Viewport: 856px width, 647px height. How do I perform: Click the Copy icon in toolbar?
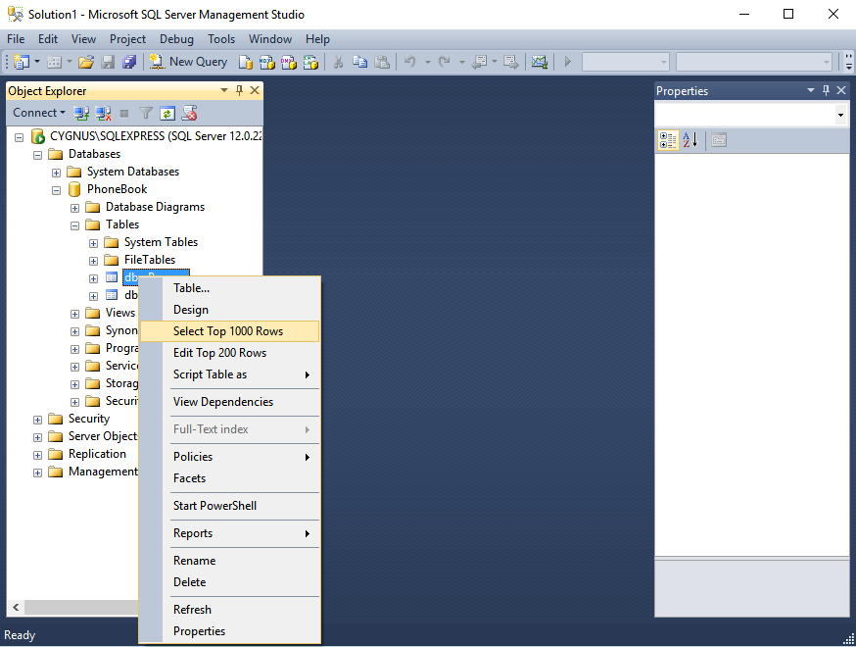click(x=359, y=62)
